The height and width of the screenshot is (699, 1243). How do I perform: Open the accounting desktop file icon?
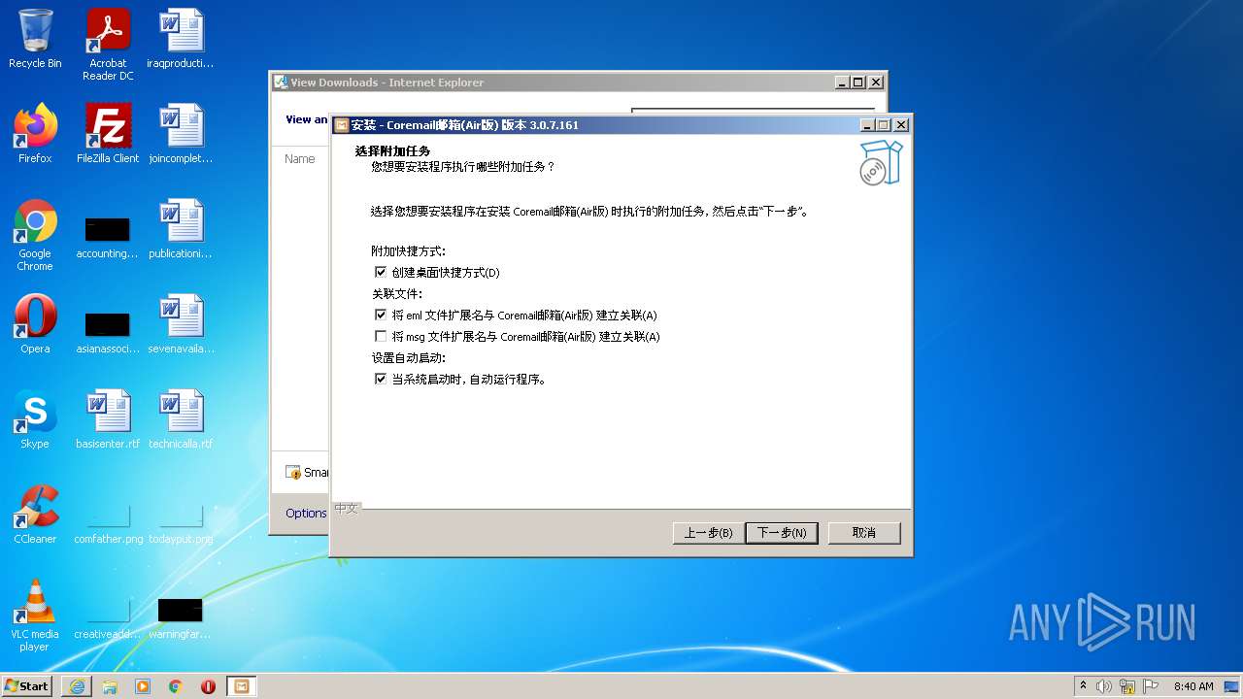pyautogui.click(x=108, y=235)
